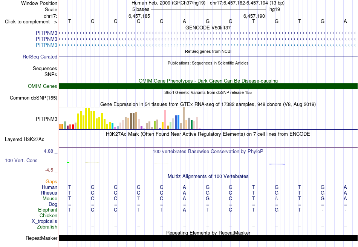Click the GENCODE V50lift37 track title

(208, 28)
